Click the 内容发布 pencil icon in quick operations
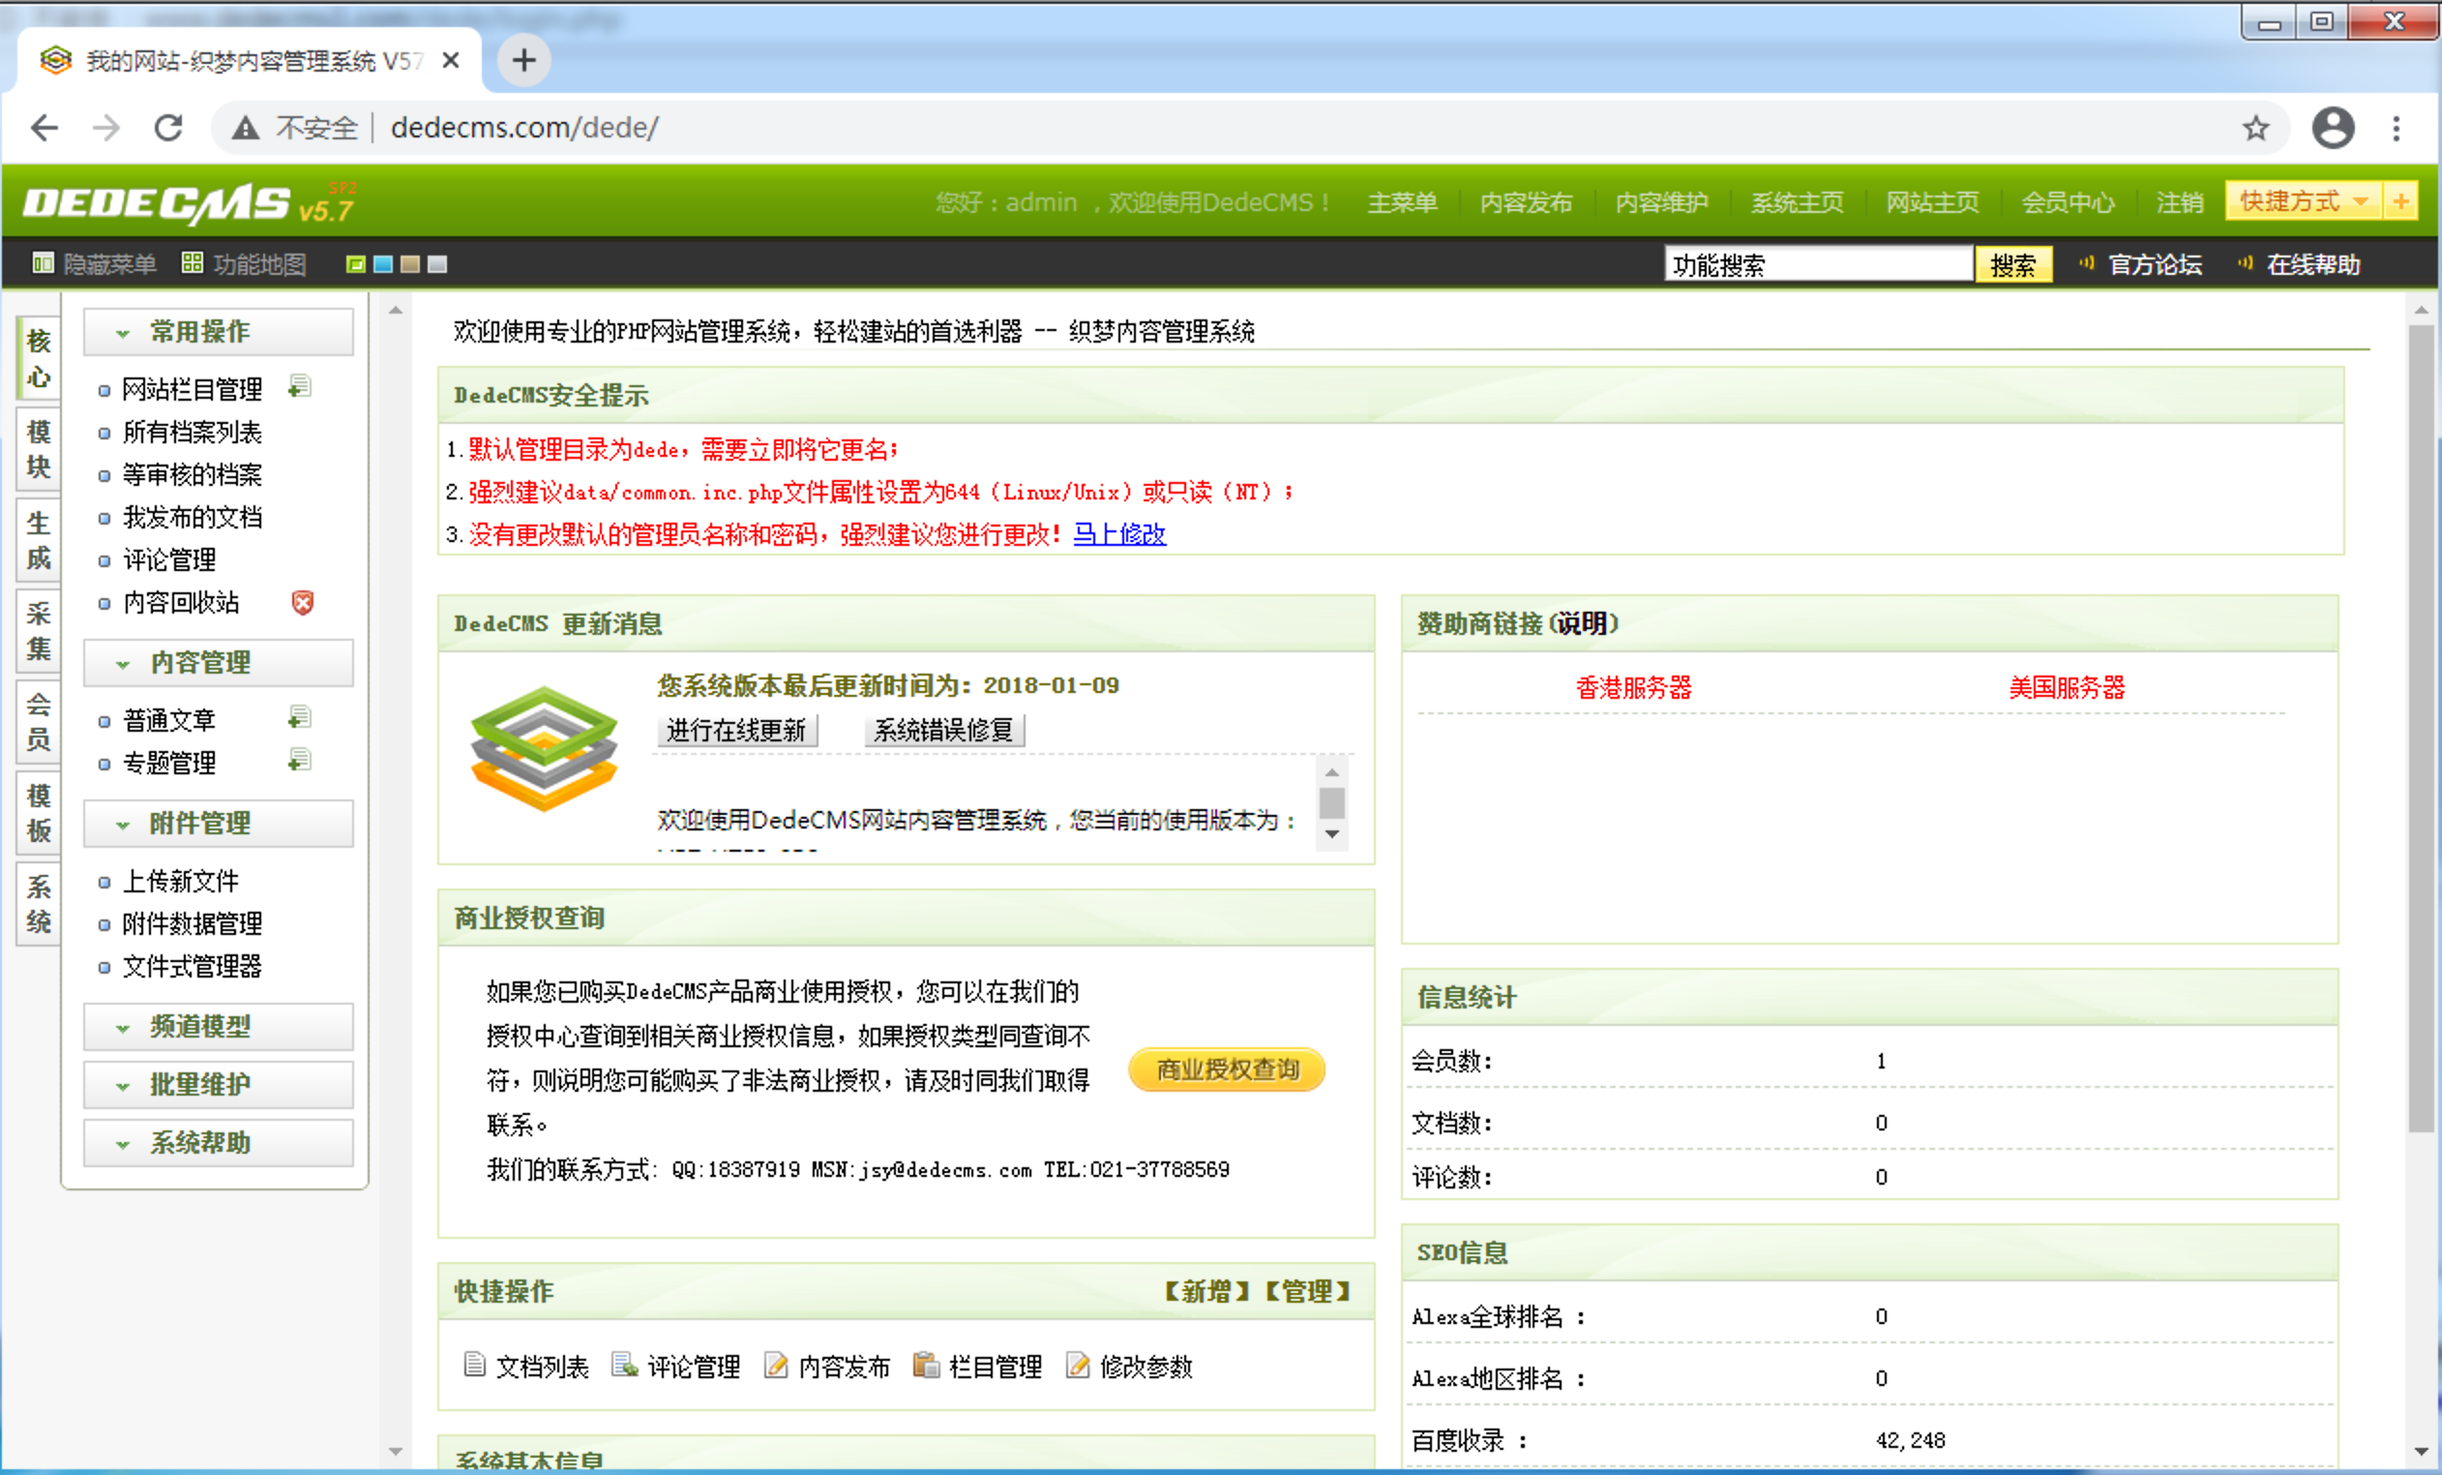Screen dimensions: 2442x1475 click(776, 1365)
